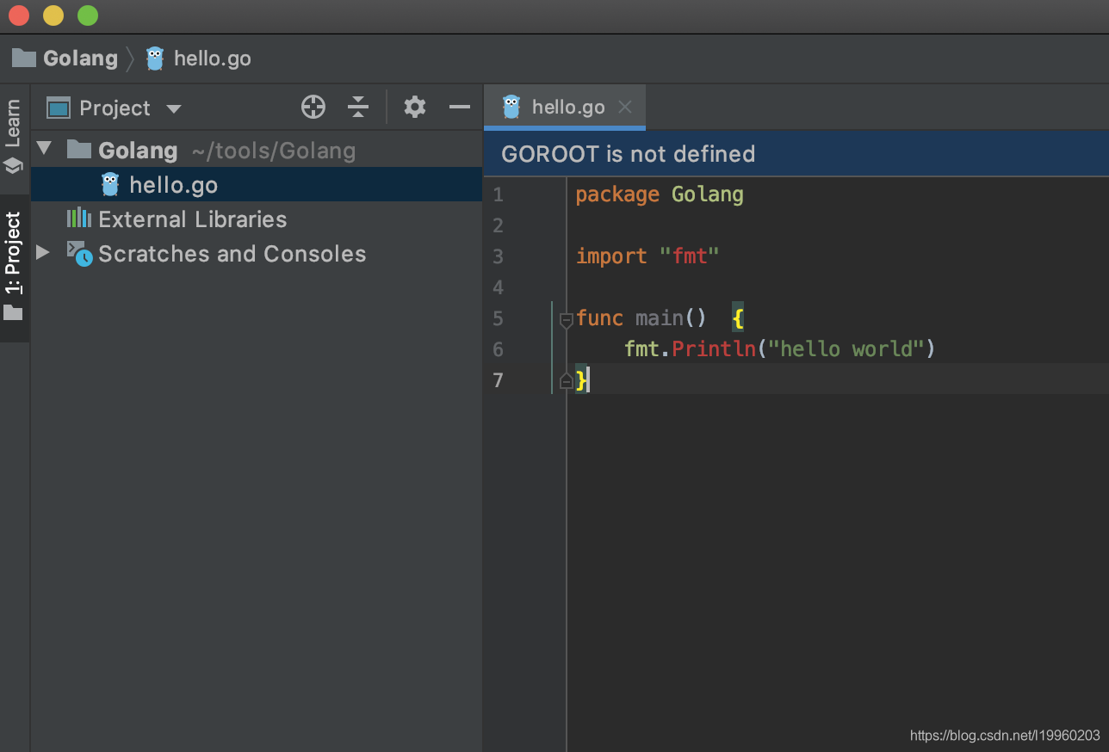Click the main function name
This screenshot has height=752, width=1109.
[660, 318]
